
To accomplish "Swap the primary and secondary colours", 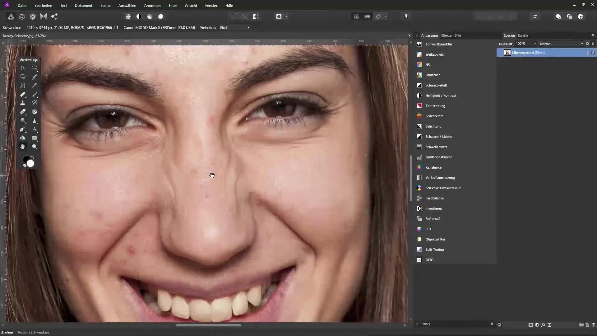I will pyautogui.click(x=32, y=157).
